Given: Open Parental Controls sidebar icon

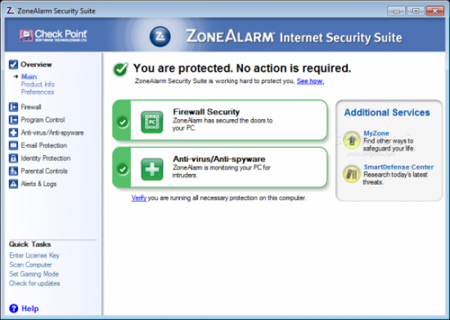Looking at the screenshot, I should click(13, 171).
